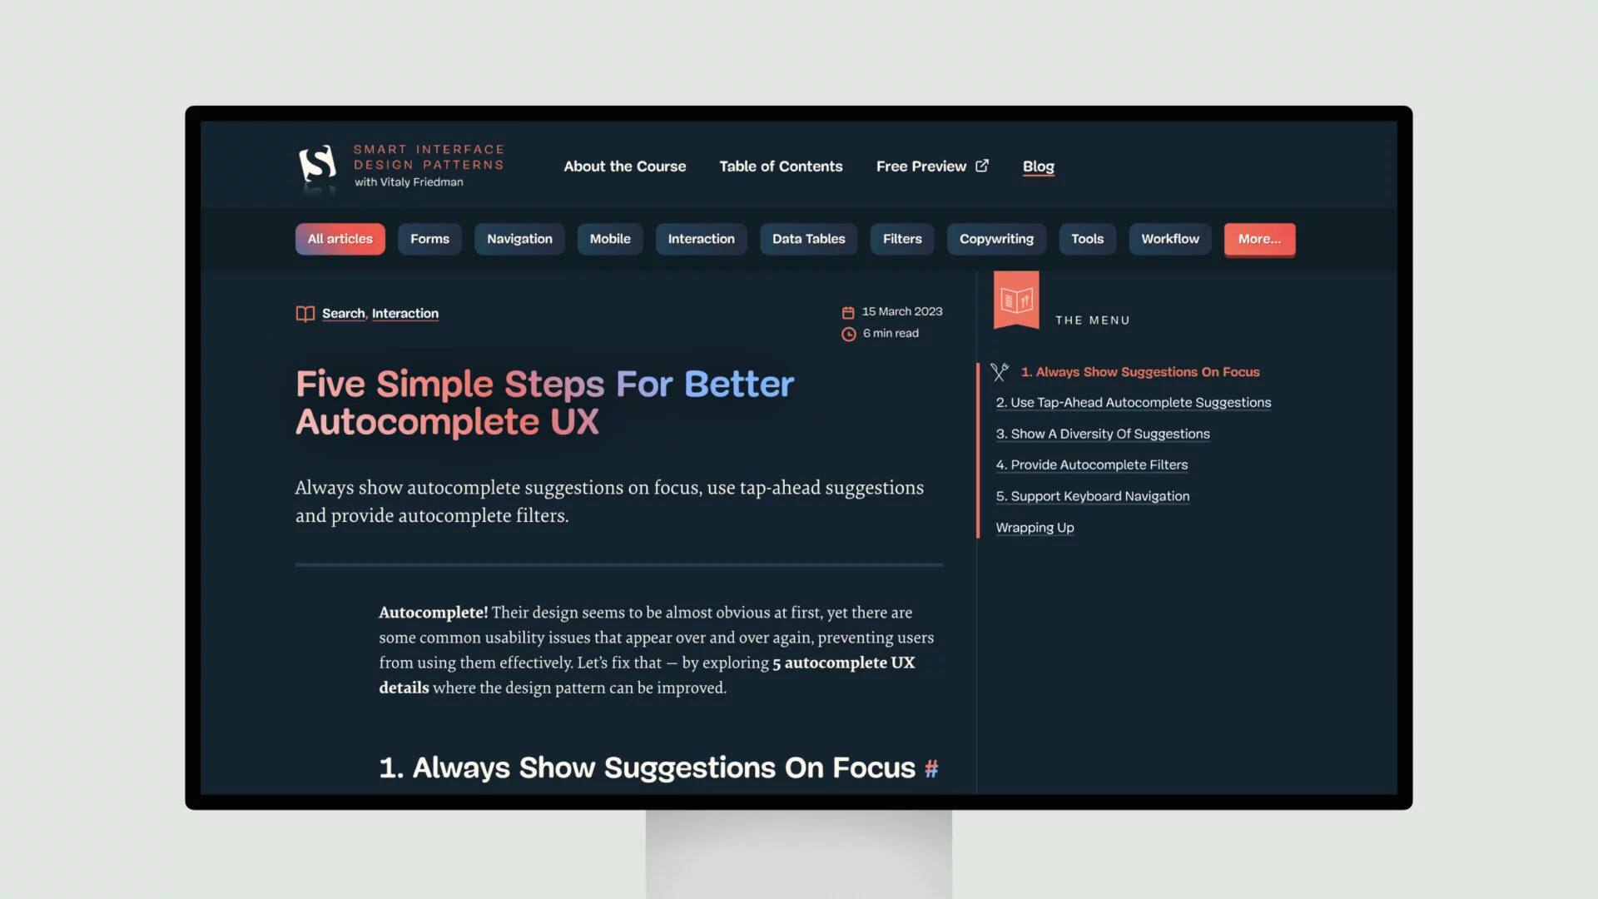Expand the Free Preview external link
Image resolution: width=1598 pixels, height=899 pixels.
932,166
